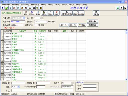Open the 负责人 person-in-charge dropdown
Viewport: 128px width, 96px height.
[x=72, y=83]
